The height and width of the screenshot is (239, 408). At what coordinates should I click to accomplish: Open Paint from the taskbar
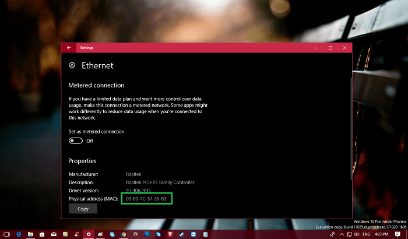tap(100, 234)
